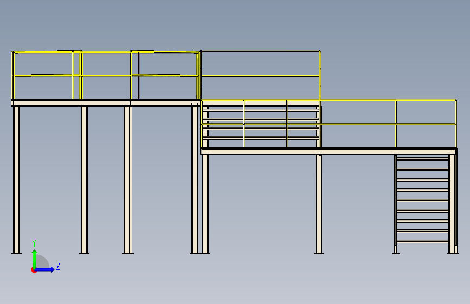
Task: Click the blue Z axis arrow of the triad
Action: coord(44,269)
